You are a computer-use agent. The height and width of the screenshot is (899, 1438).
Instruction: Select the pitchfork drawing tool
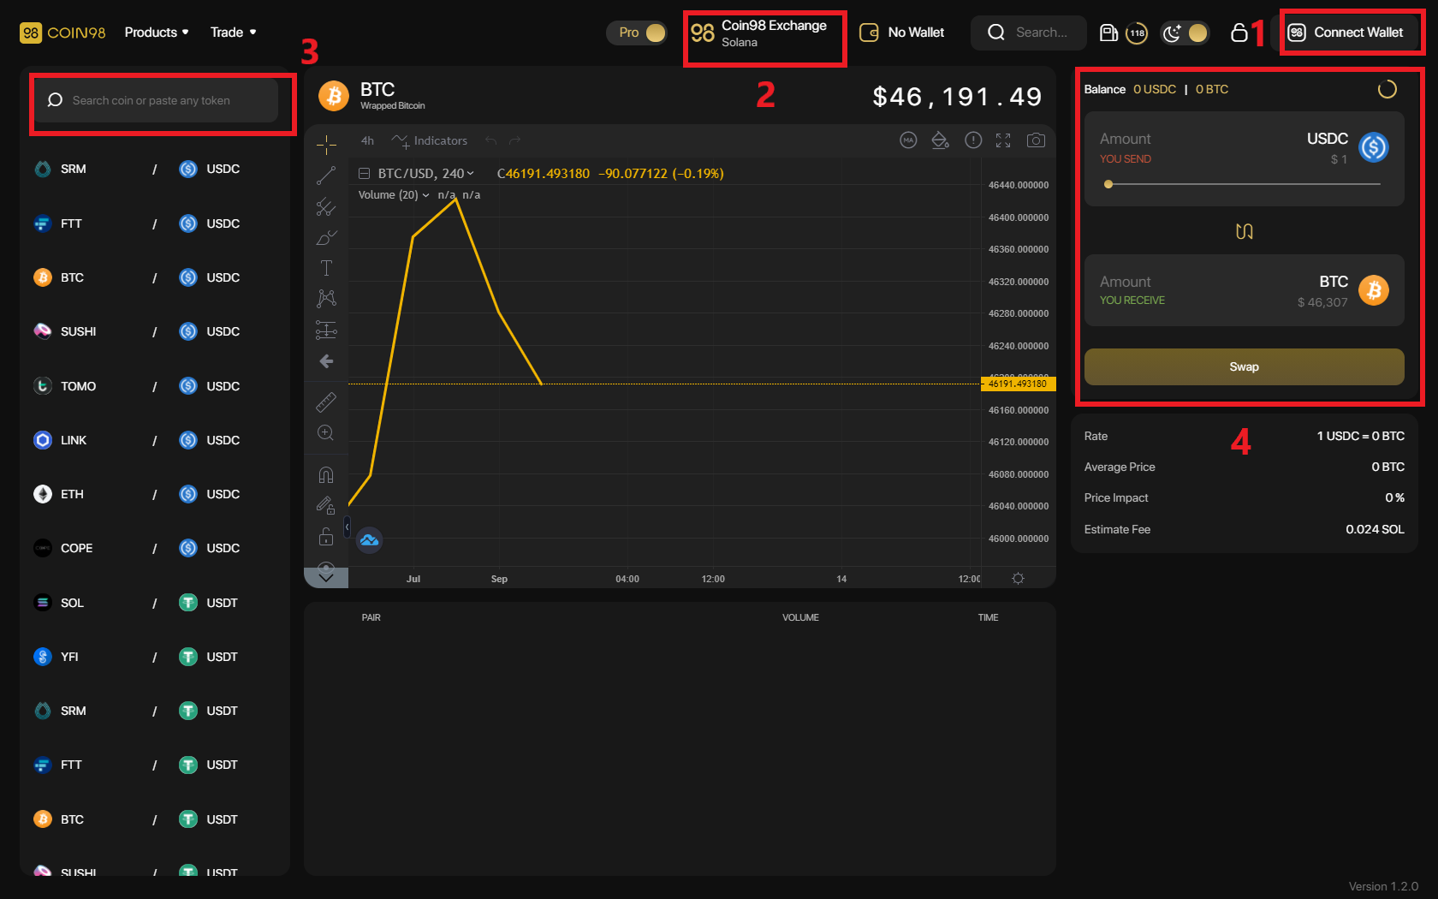326,206
